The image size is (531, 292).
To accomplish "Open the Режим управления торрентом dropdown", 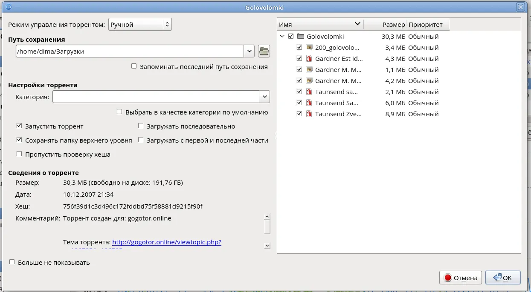I will pos(140,25).
